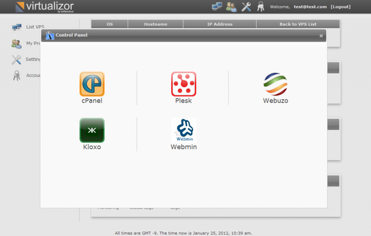Open the Status Logs tab
Image resolution: width=371 pixels, height=236 pixels.
click(x=141, y=208)
